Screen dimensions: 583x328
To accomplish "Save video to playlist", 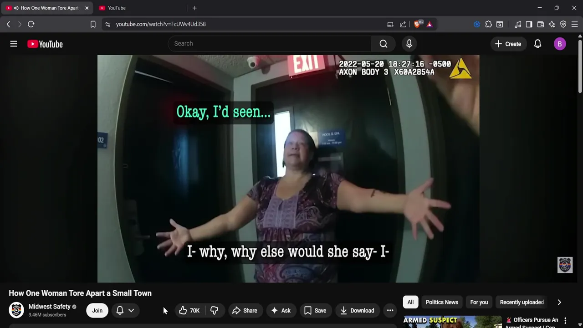I will [x=315, y=311].
